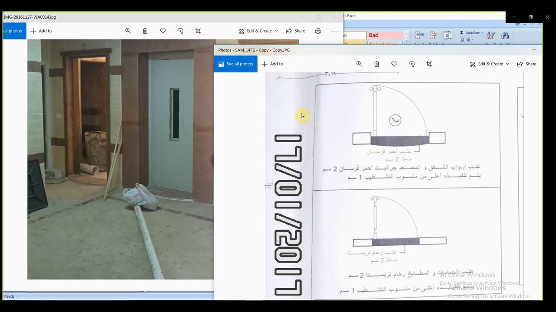Crop the IMG-20161127 photo
Screen dimensions: 556x312
coord(198,31)
